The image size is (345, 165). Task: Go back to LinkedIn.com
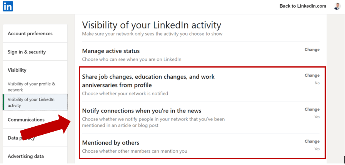pos(303,6)
